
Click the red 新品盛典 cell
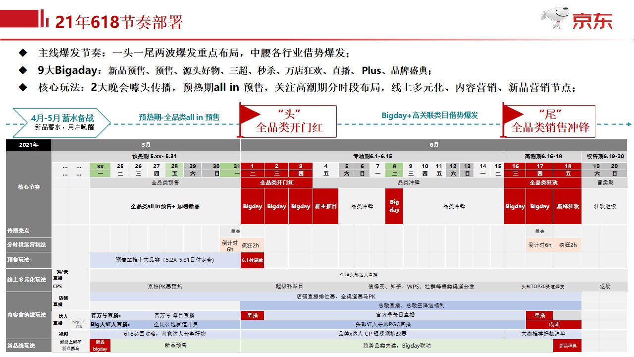[568, 346]
